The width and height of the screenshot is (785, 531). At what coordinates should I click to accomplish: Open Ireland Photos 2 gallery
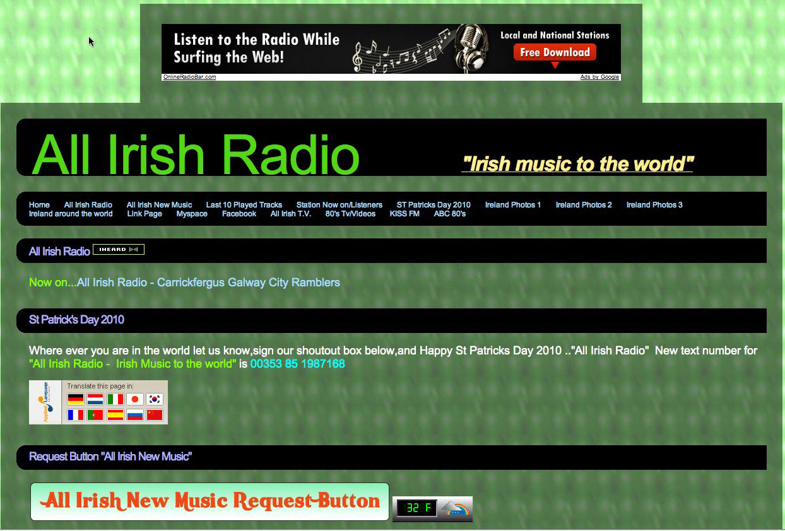coord(584,205)
